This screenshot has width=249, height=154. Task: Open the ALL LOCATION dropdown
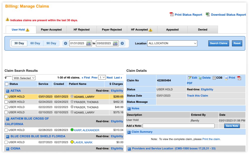point(172,43)
